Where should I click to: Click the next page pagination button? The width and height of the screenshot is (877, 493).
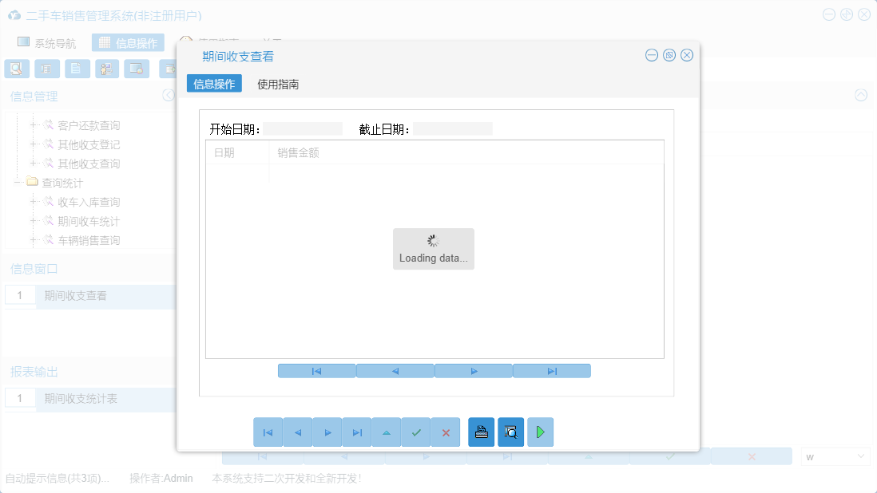pyautogui.click(x=473, y=370)
